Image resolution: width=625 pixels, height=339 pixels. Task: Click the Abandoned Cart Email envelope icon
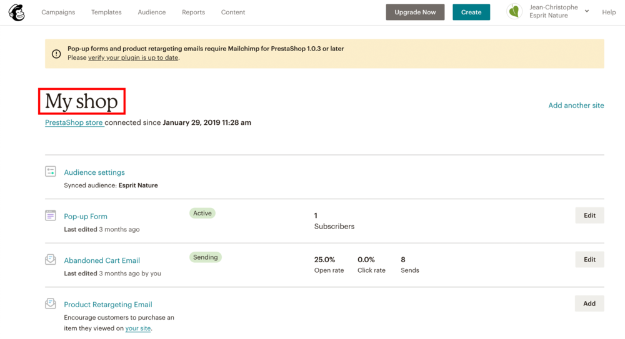[51, 260]
